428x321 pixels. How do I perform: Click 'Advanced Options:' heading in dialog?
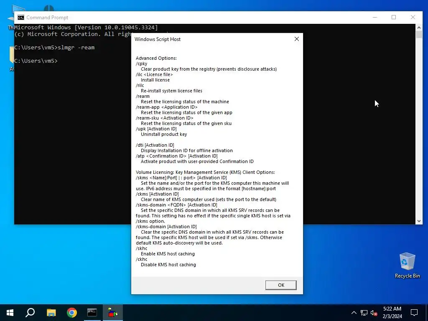pos(156,58)
